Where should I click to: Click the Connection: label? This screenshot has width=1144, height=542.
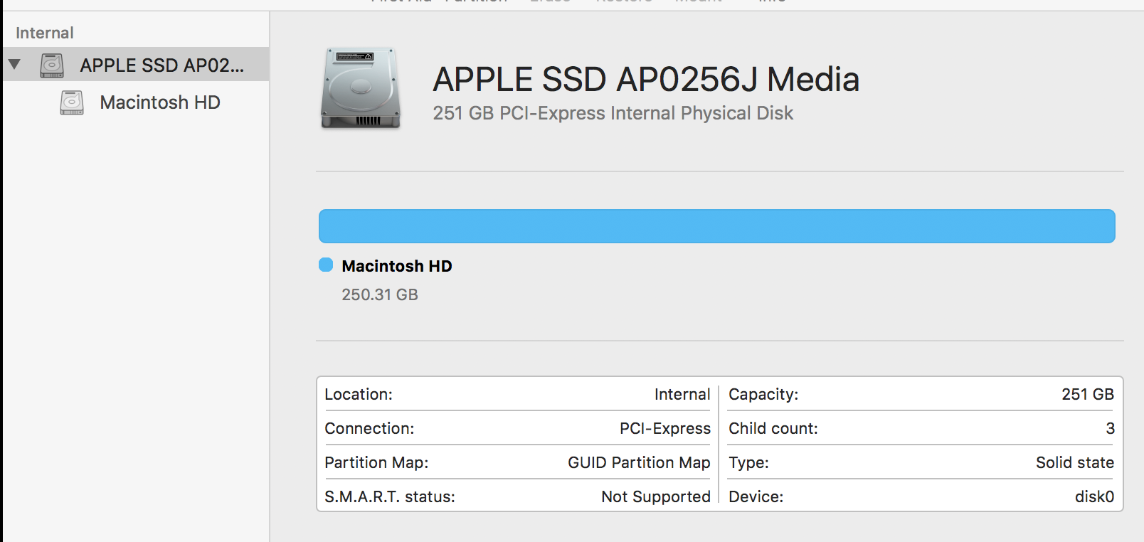(369, 428)
